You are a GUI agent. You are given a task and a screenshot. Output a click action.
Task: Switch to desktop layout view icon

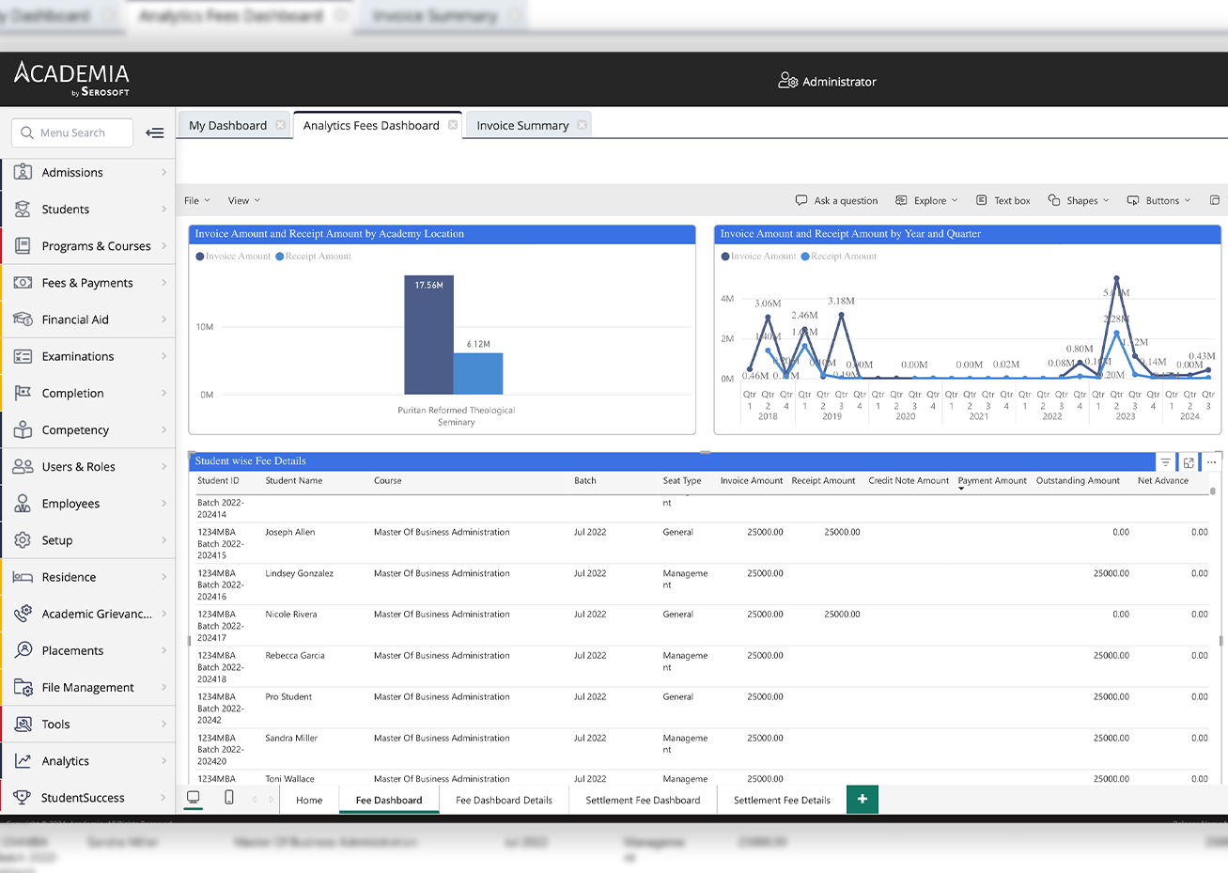[x=194, y=798]
